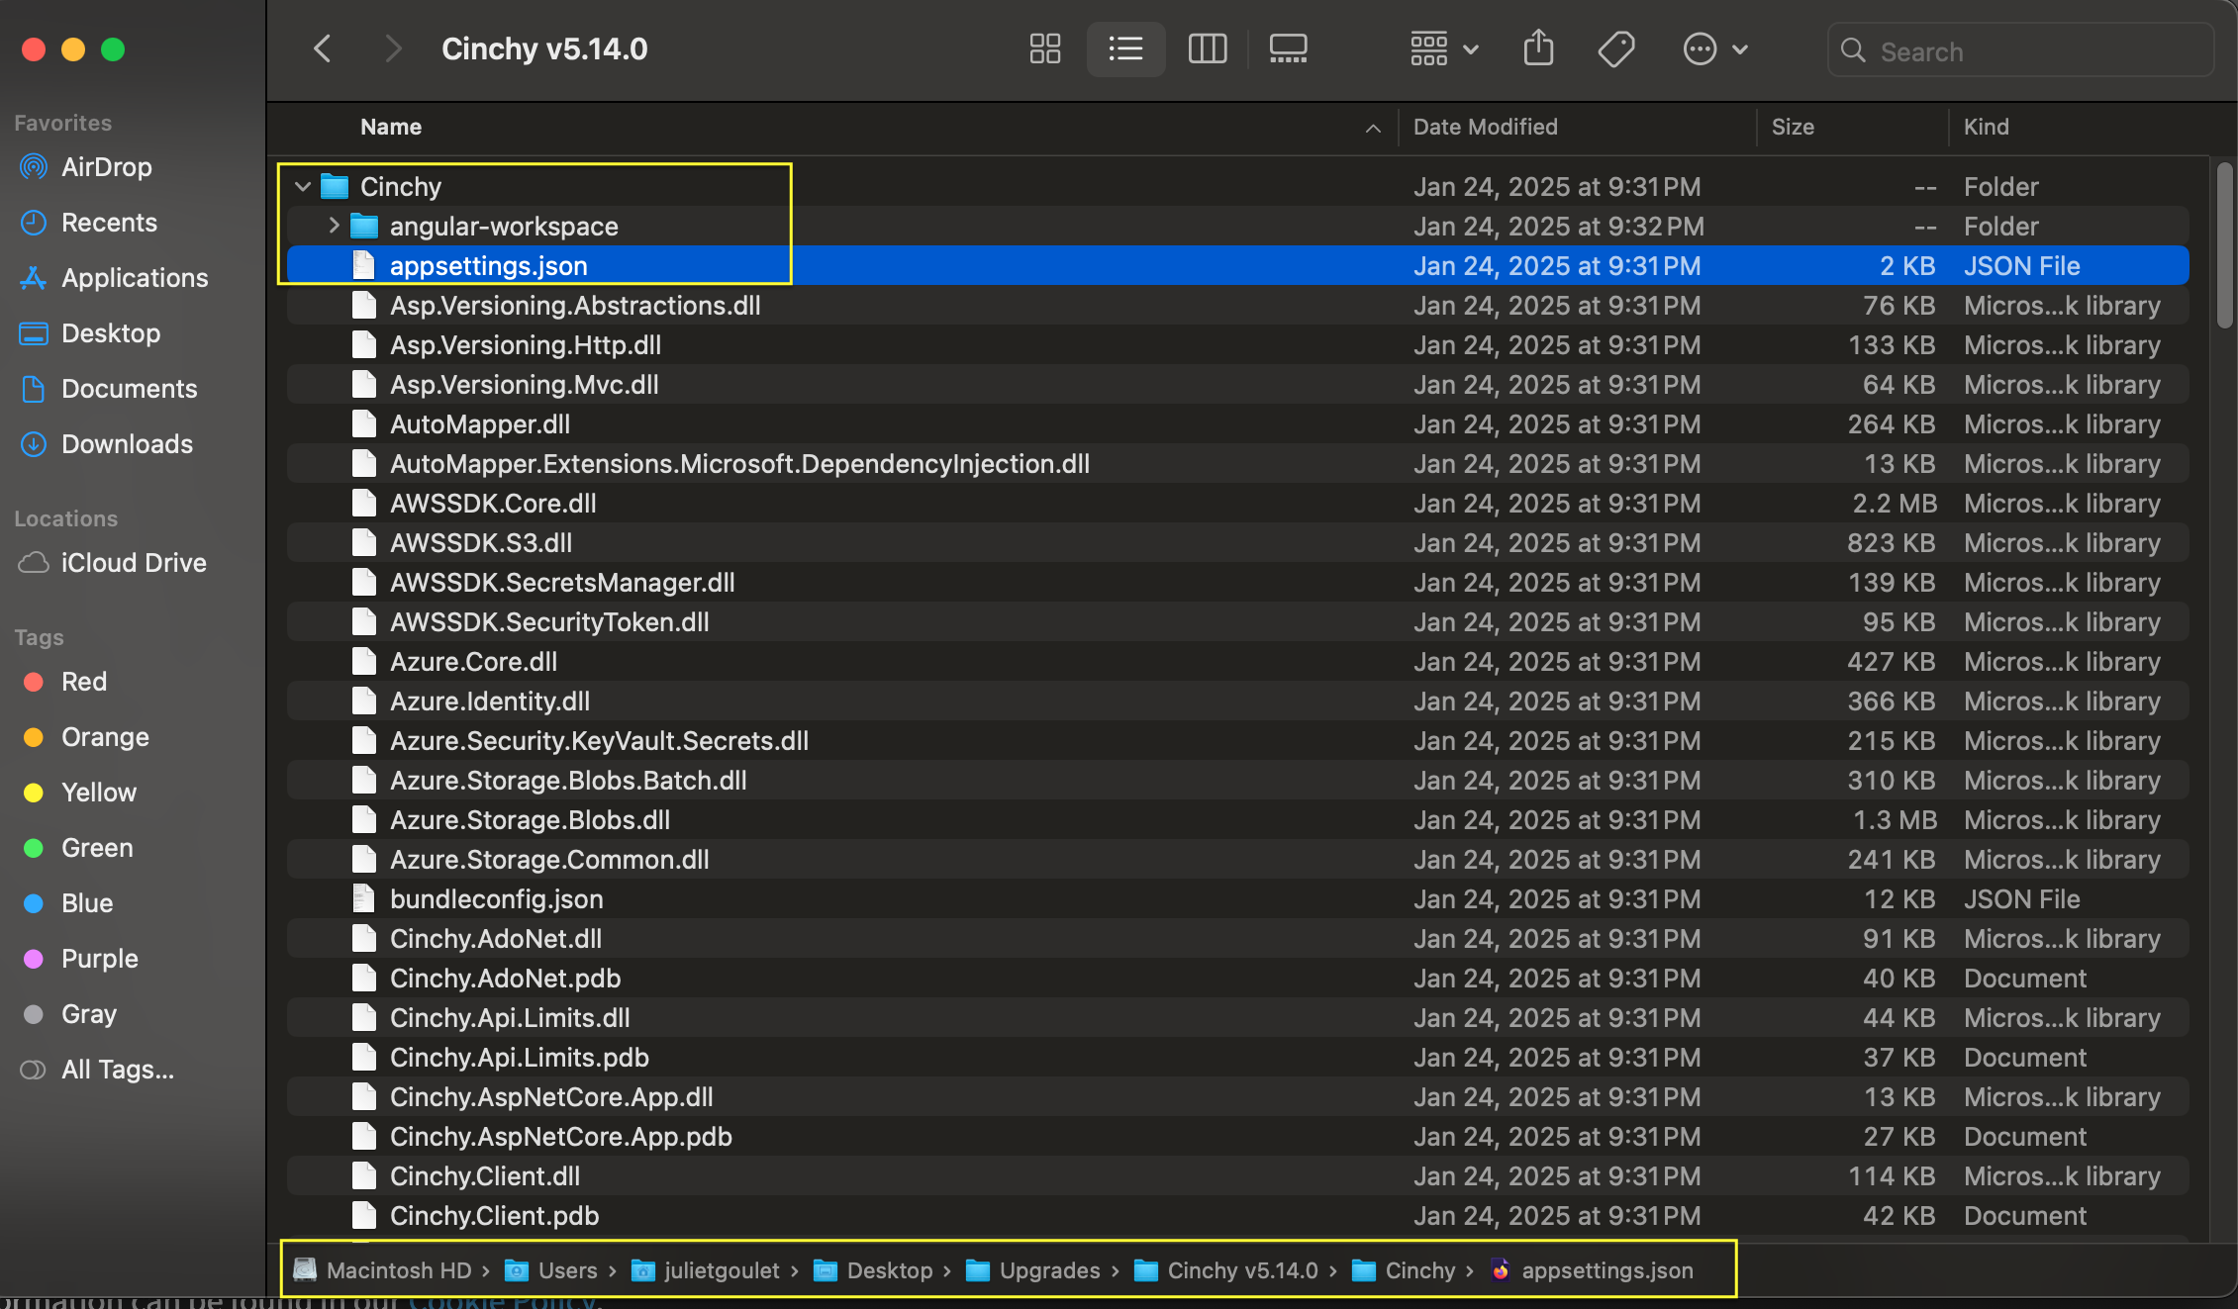2238x1309 pixels.
Task: Sort by the Name column header
Action: tap(391, 127)
